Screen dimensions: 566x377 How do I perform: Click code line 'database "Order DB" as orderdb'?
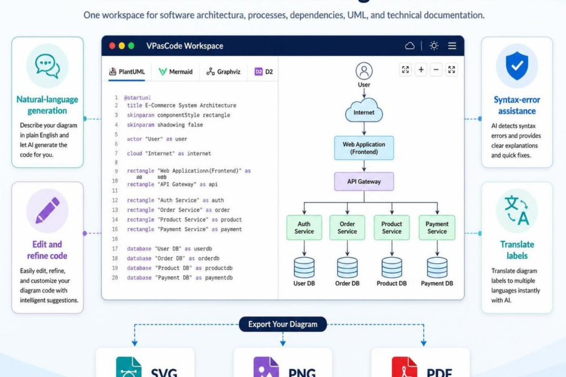(173, 258)
